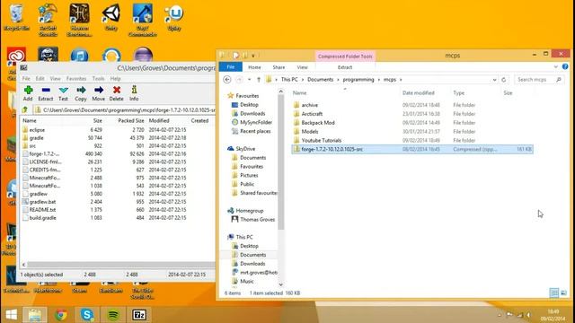Click the Test icon in 7-Zip
The height and width of the screenshot is (323, 575).
pyautogui.click(x=63, y=90)
